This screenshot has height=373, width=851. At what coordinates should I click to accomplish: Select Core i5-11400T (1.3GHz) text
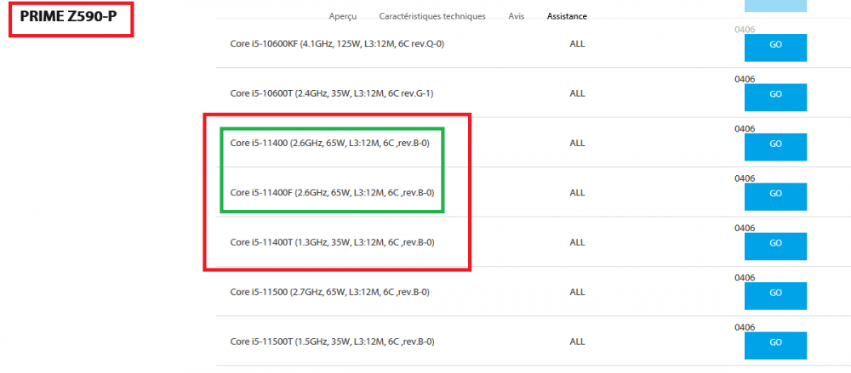(x=332, y=242)
